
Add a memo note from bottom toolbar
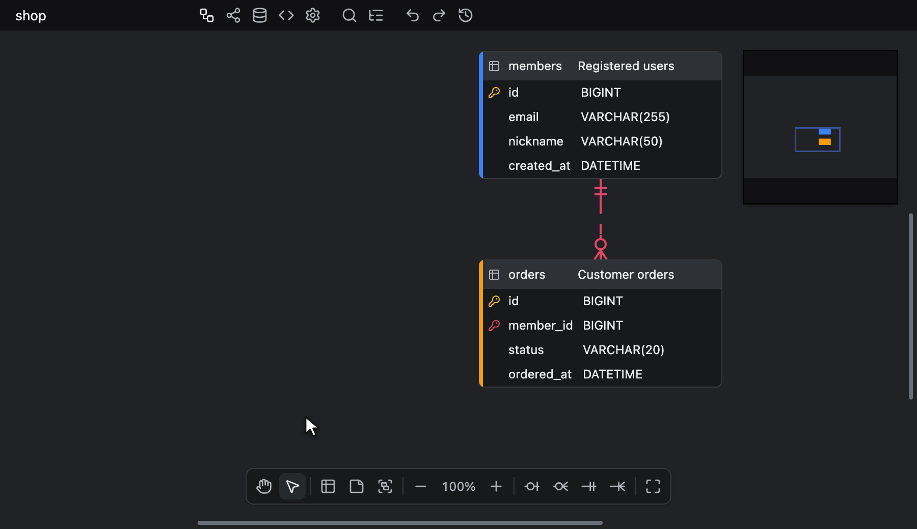[x=357, y=486]
